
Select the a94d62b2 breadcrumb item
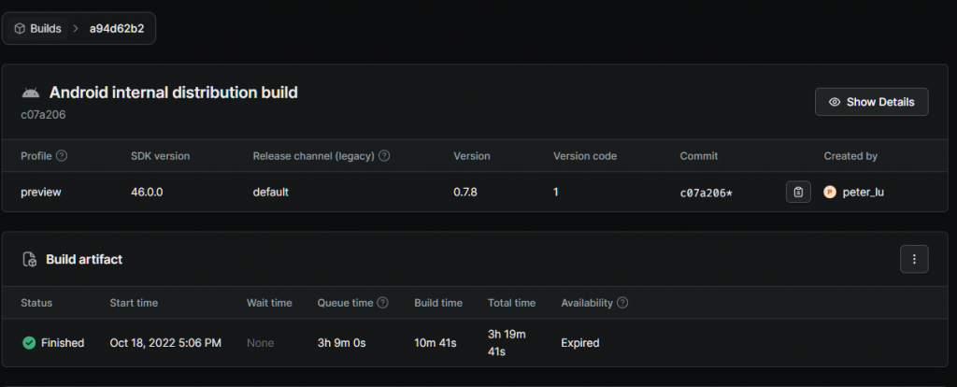tap(118, 29)
